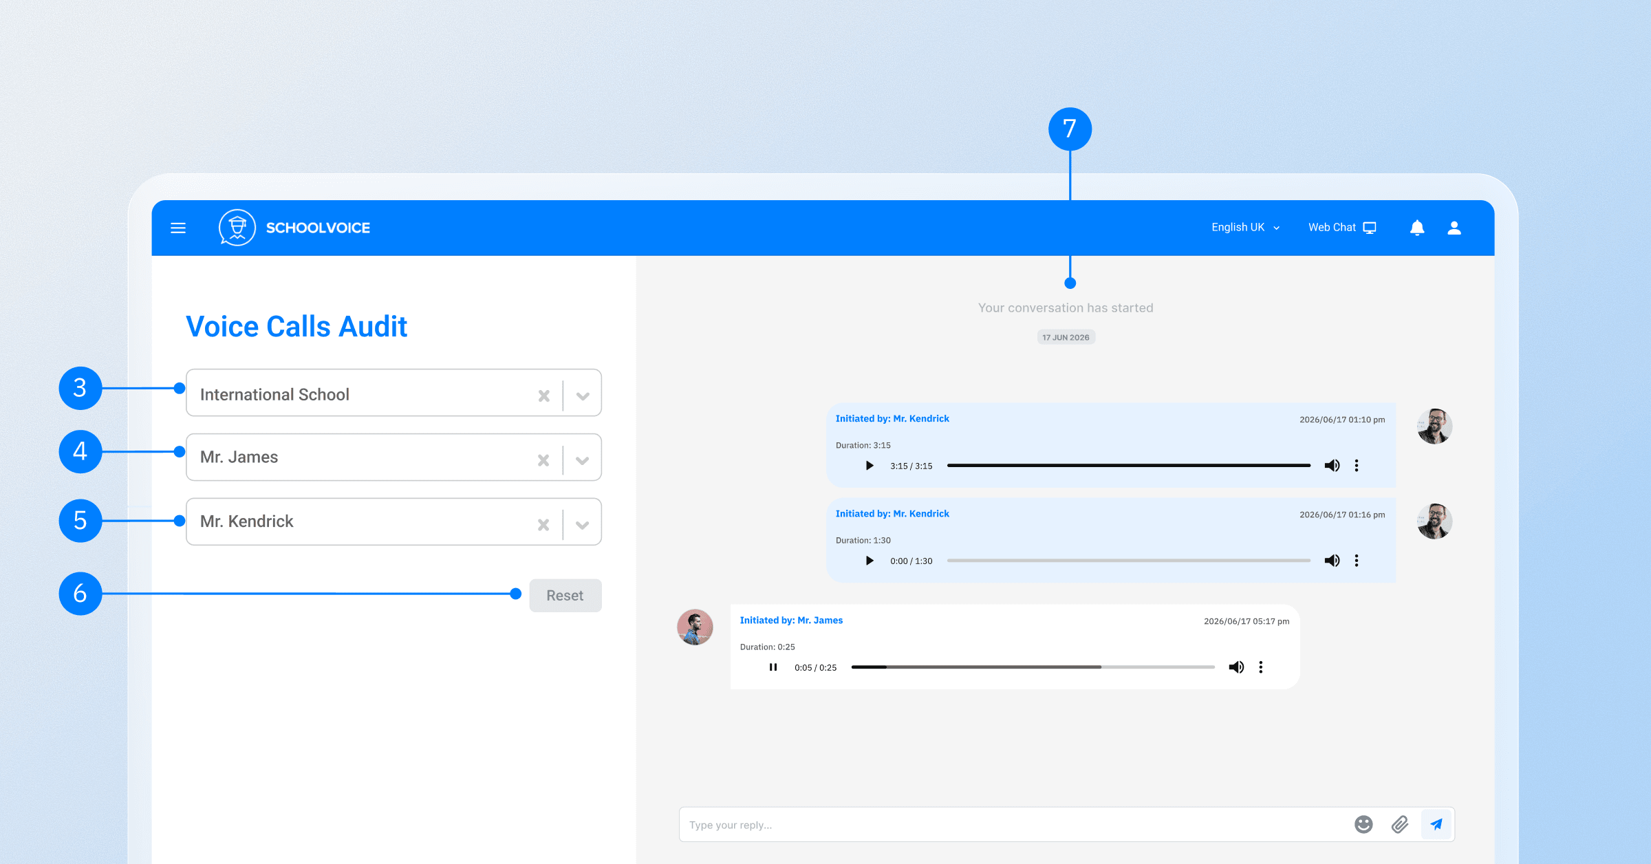Play the 01:10 pm Kendrick recording
Image resolution: width=1651 pixels, height=864 pixels.
870,466
